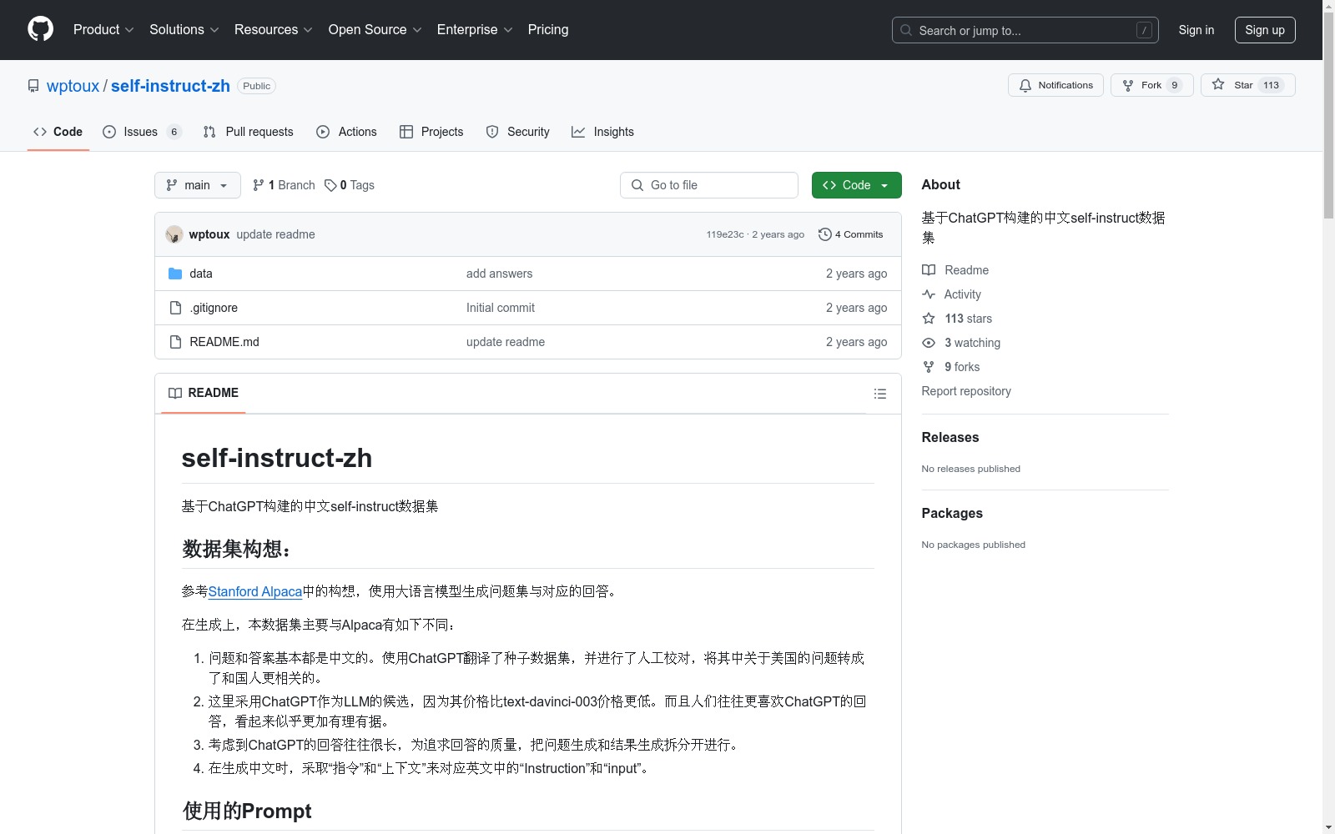
Task: Click the star icon in Star button
Action: [1218, 85]
